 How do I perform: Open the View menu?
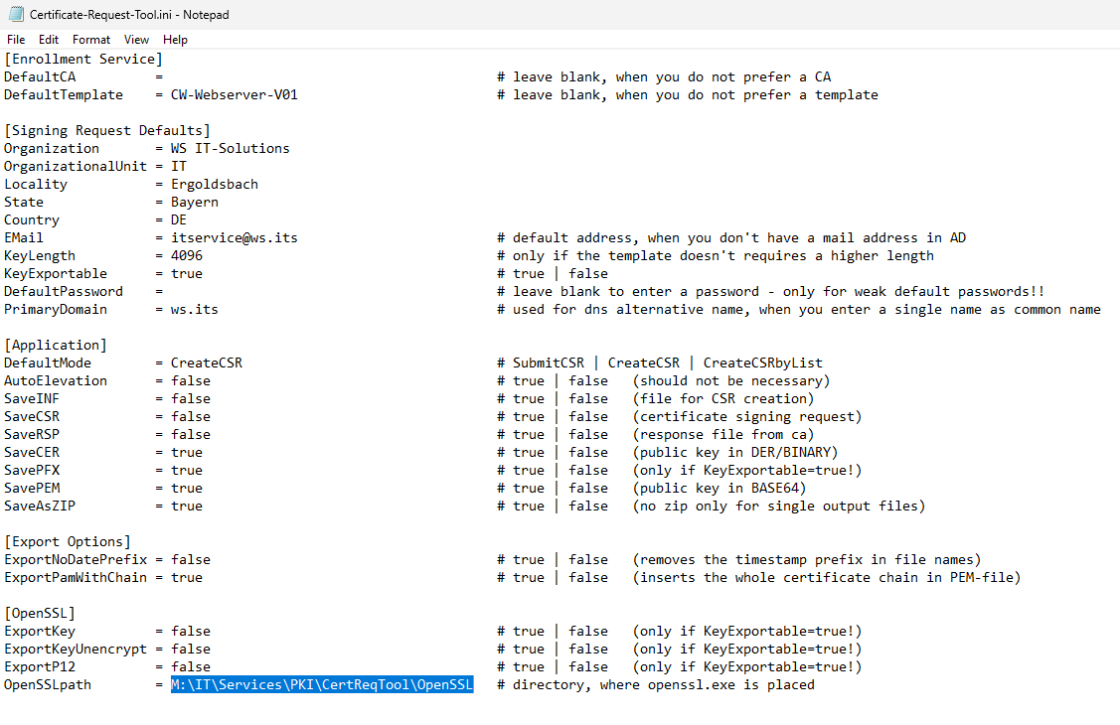pyautogui.click(x=136, y=40)
